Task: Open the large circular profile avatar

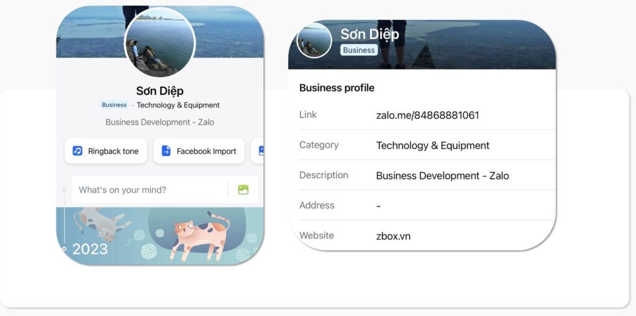Action: (x=160, y=42)
